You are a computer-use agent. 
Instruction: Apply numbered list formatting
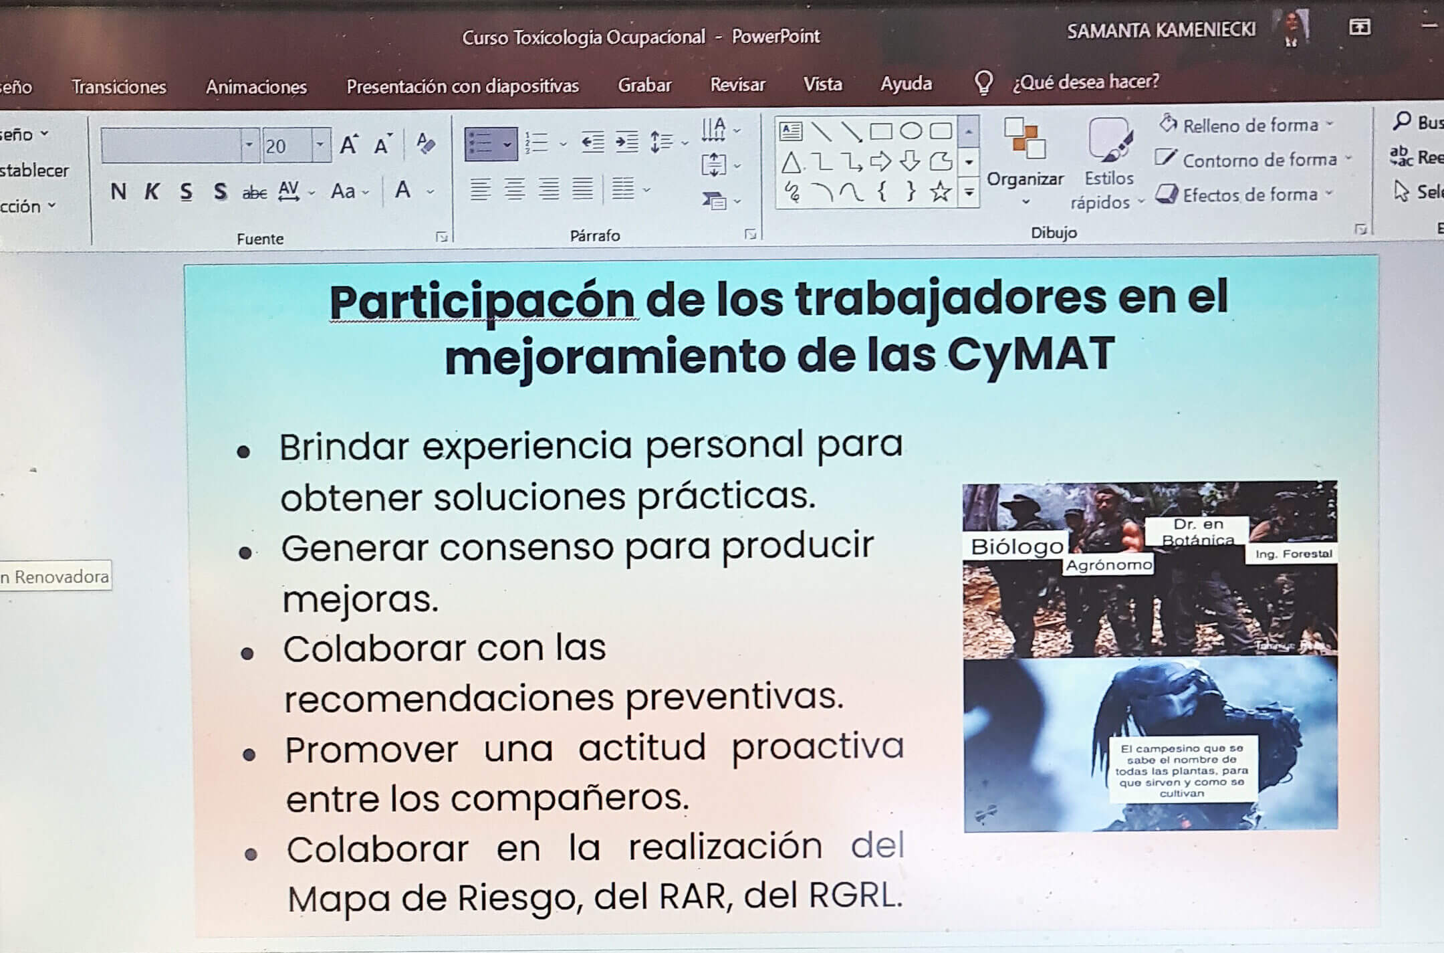[x=537, y=143]
